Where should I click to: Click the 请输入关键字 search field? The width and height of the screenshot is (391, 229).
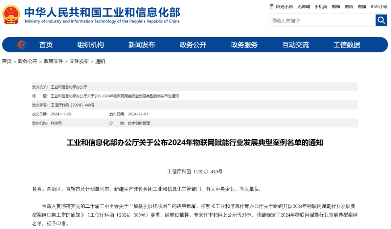click(x=319, y=20)
